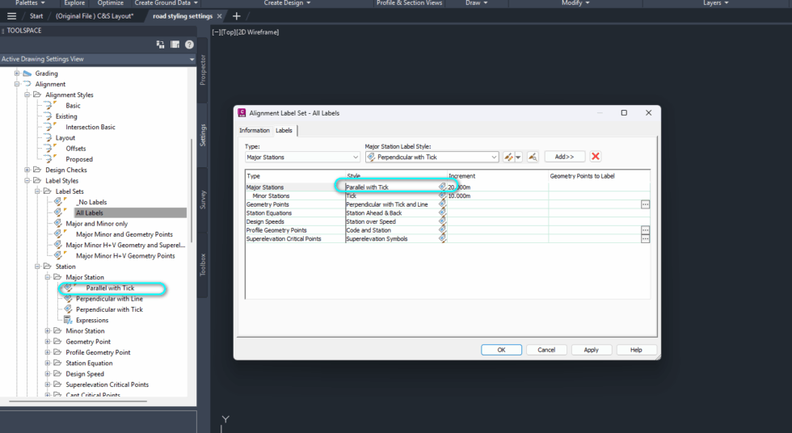Collapse the Label Sets folder
Viewport: 792px width, 433px height.
[37, 191]
